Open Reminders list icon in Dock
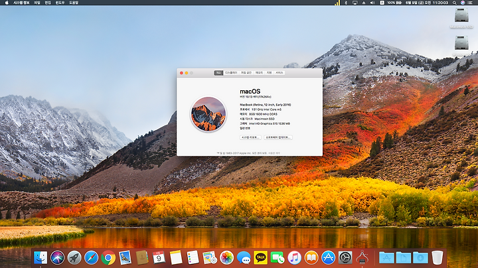Image resolution: width=478 pixels, height=268 pixels. pyautogui.click(x=193, y=257)
